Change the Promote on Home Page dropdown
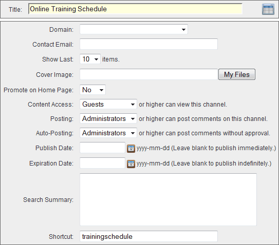Screen dimensions: 279x245 click(92, 90)
